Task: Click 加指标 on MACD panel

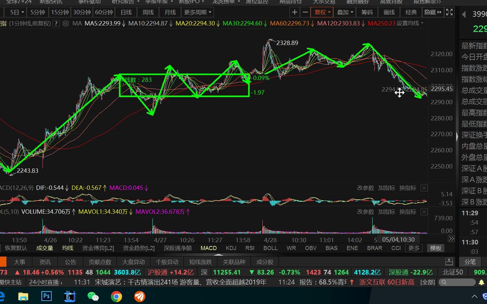Action: pyautogui.click(x=386, y=188)
